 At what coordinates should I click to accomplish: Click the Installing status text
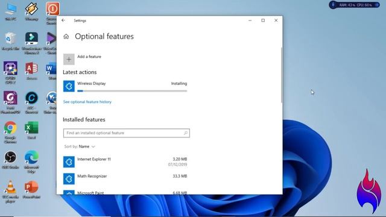(179, 83)
